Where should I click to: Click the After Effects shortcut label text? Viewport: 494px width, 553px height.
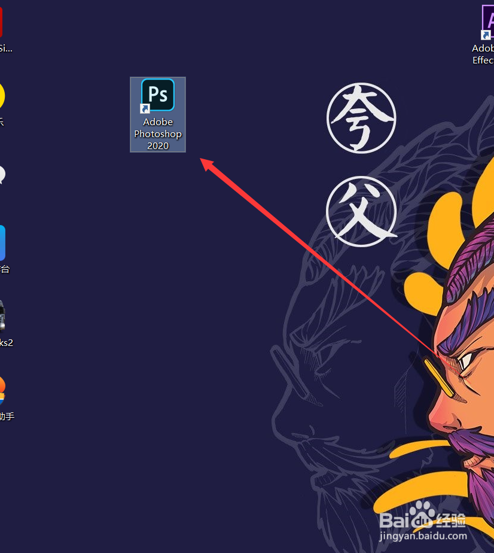483,54
